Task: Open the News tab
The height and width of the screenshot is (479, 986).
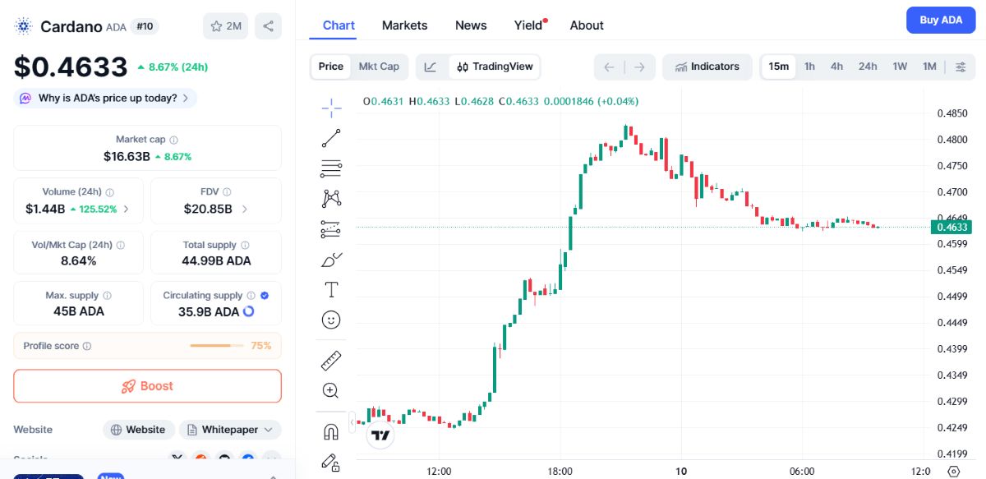Action: 471,25
